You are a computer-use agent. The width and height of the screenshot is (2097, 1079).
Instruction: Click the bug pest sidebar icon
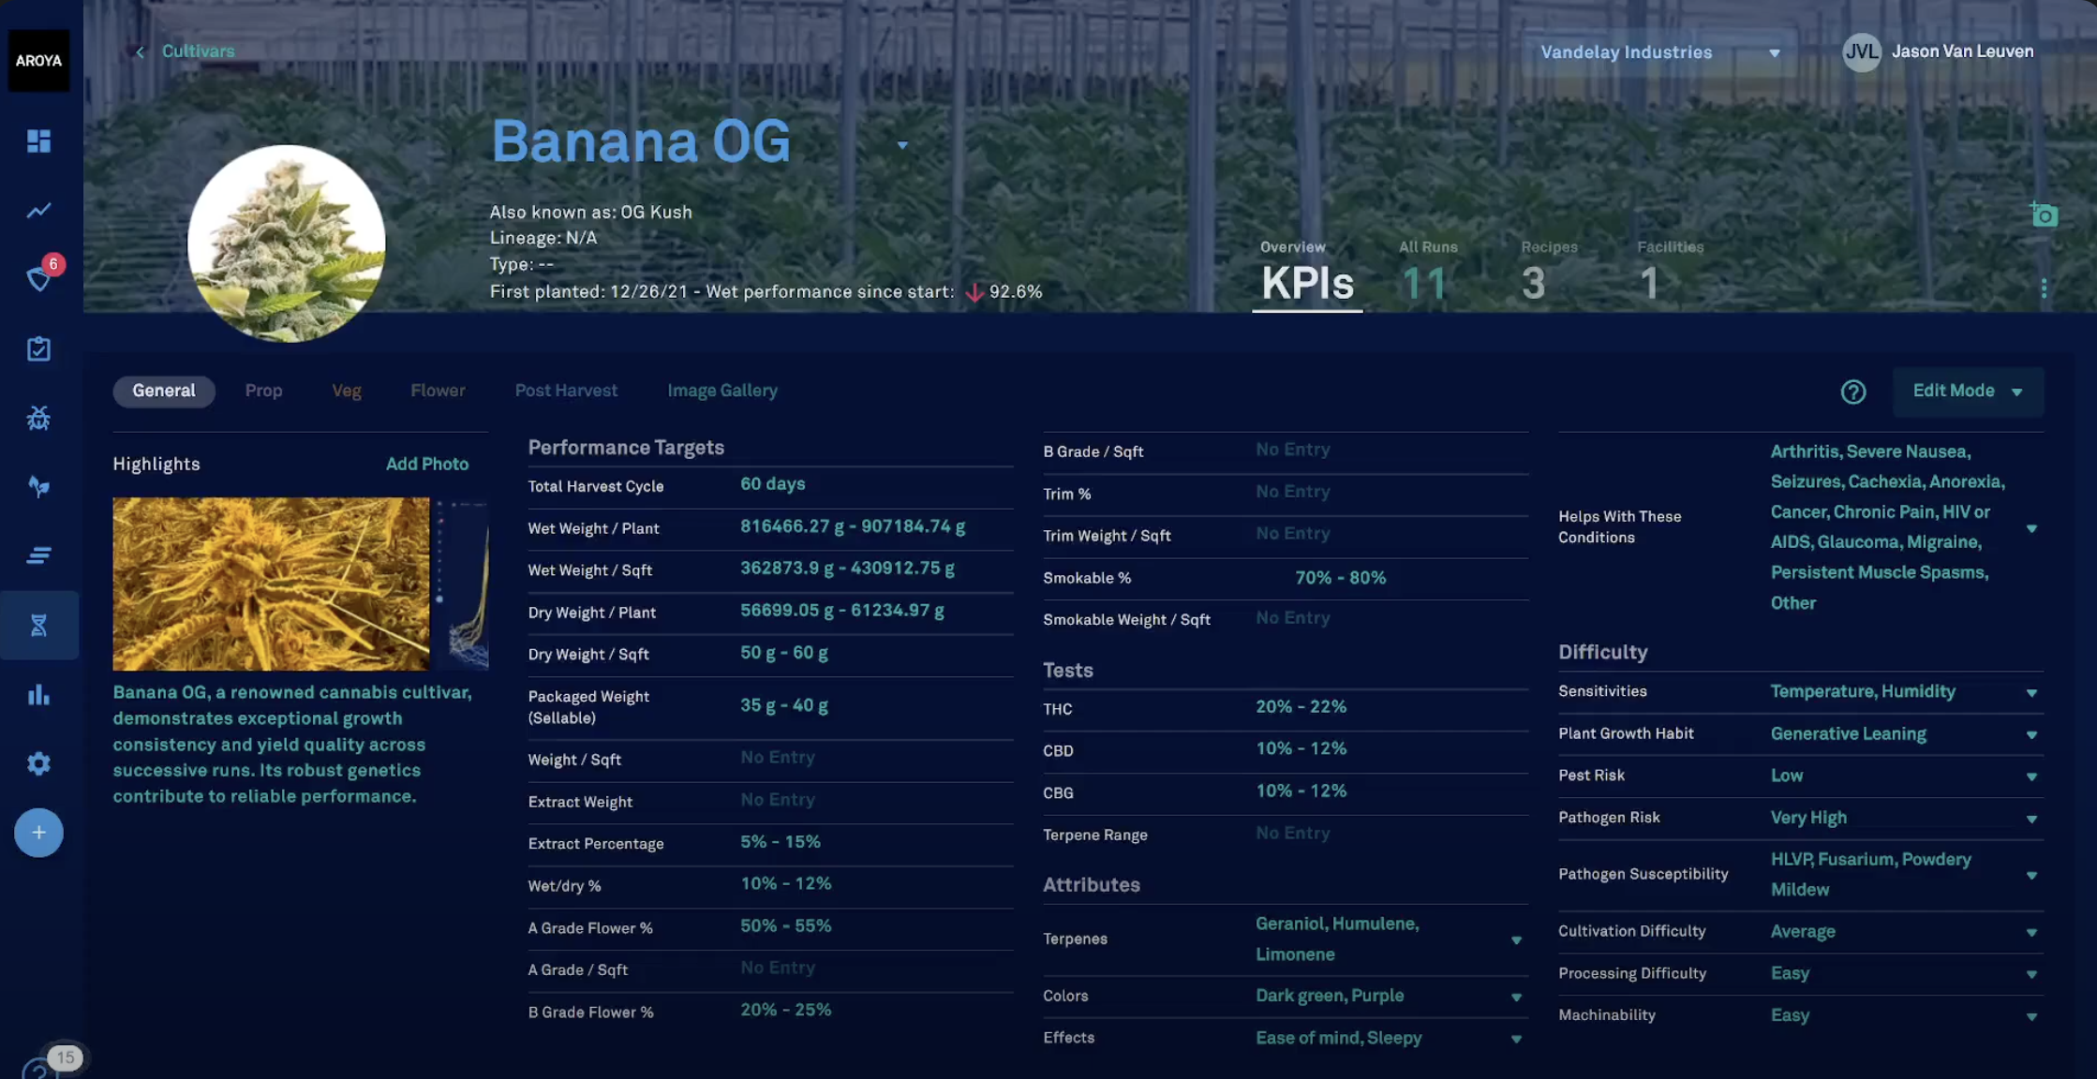tap(38, 418)
